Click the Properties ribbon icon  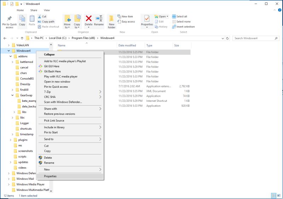tap(147, 19)
